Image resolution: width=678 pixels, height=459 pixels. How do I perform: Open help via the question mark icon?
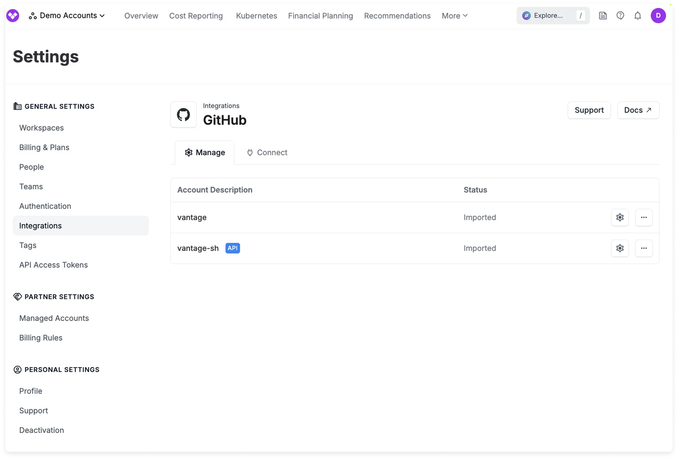pos(620,15)
